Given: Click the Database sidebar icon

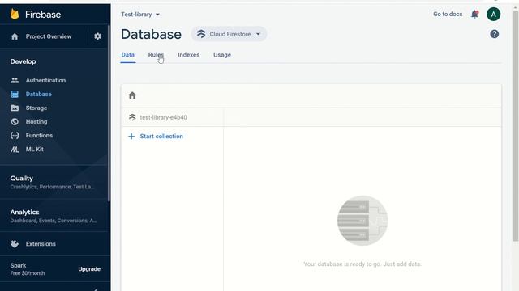Looking at the screenshot, I should [x=15, y=94].
